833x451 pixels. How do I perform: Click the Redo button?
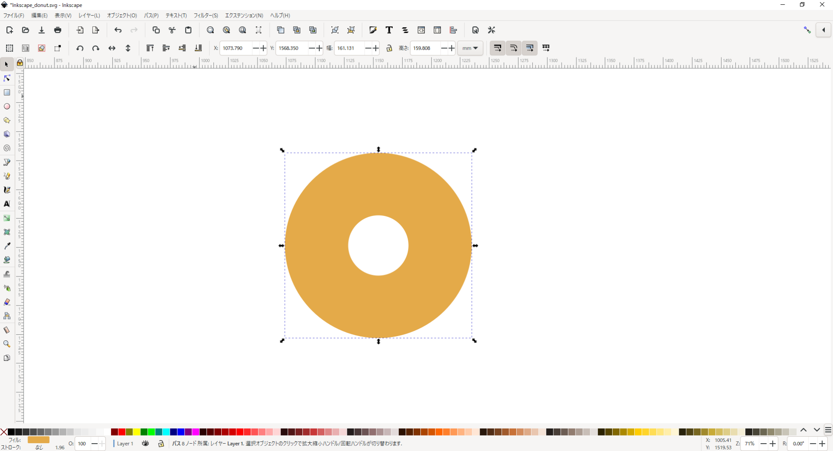tap(134, 30)
